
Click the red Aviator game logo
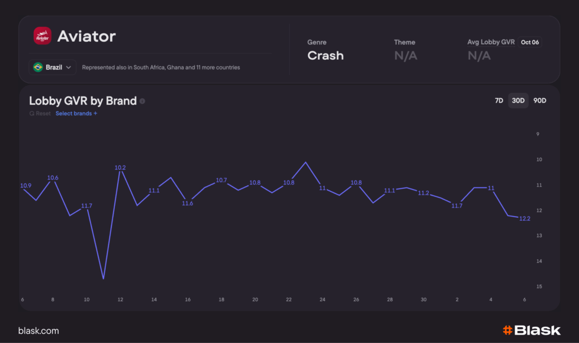point(42,36)
